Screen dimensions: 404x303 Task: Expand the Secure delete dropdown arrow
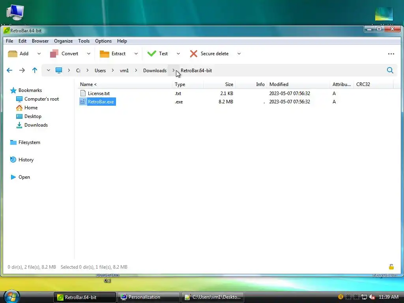pos(239,54)
